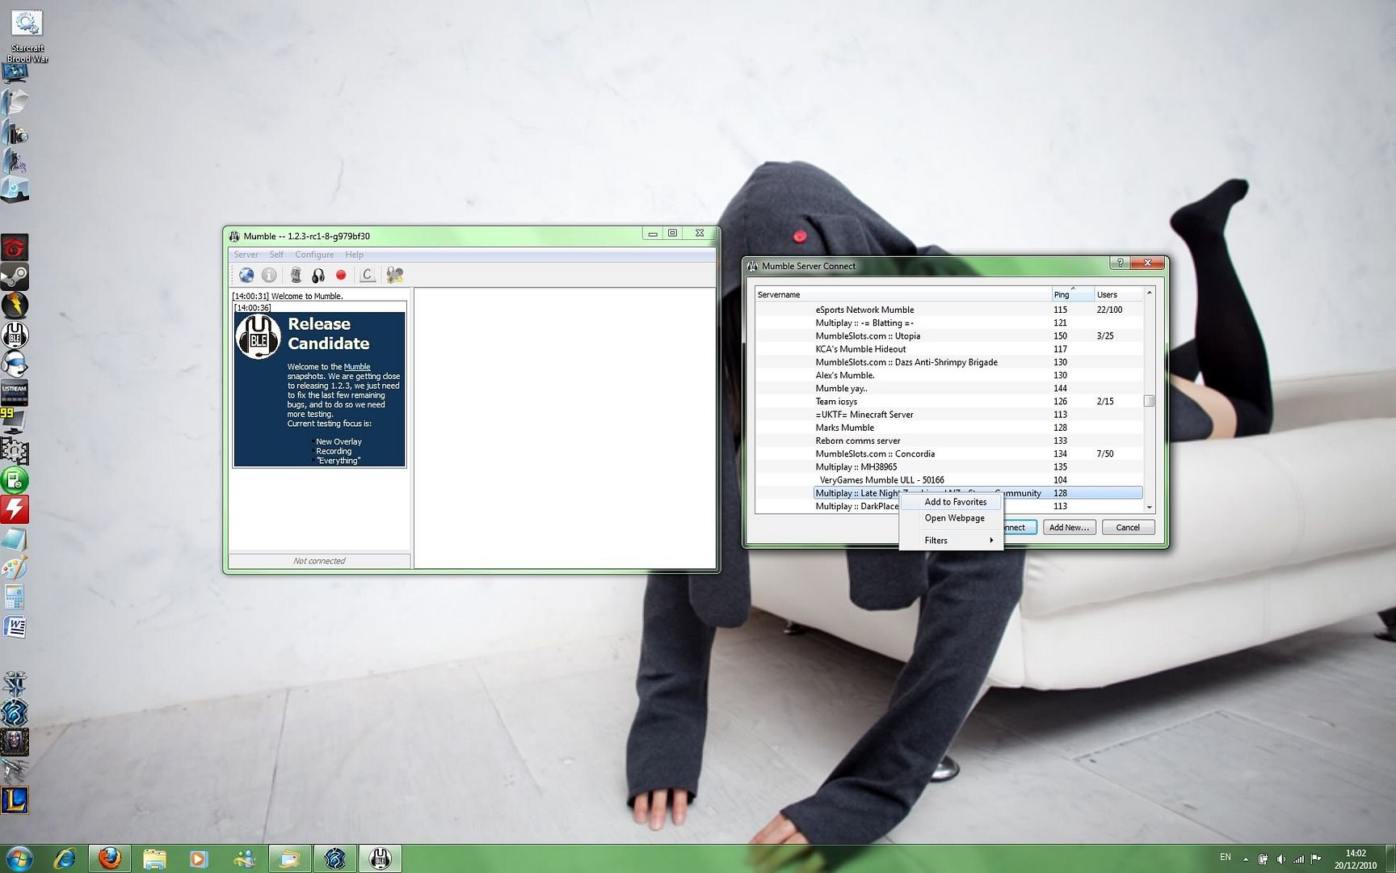Screen dimensions: 1396x873
Task: Select the 'Team iosys' server row
Action: click(x=948, y=402)
